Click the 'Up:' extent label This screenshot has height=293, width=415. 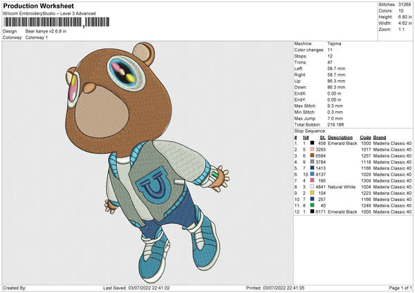[x=297, y=81]
